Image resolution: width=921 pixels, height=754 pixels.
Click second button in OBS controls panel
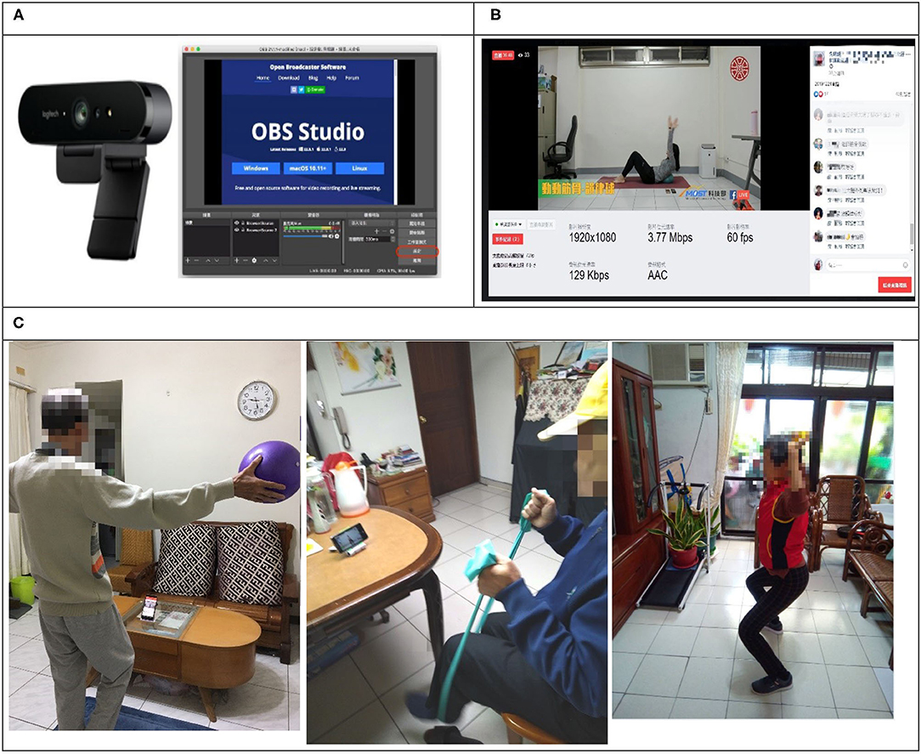click(417, 233)
